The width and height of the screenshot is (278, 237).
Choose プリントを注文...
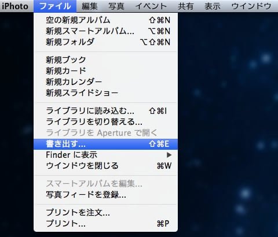(105, 213)
